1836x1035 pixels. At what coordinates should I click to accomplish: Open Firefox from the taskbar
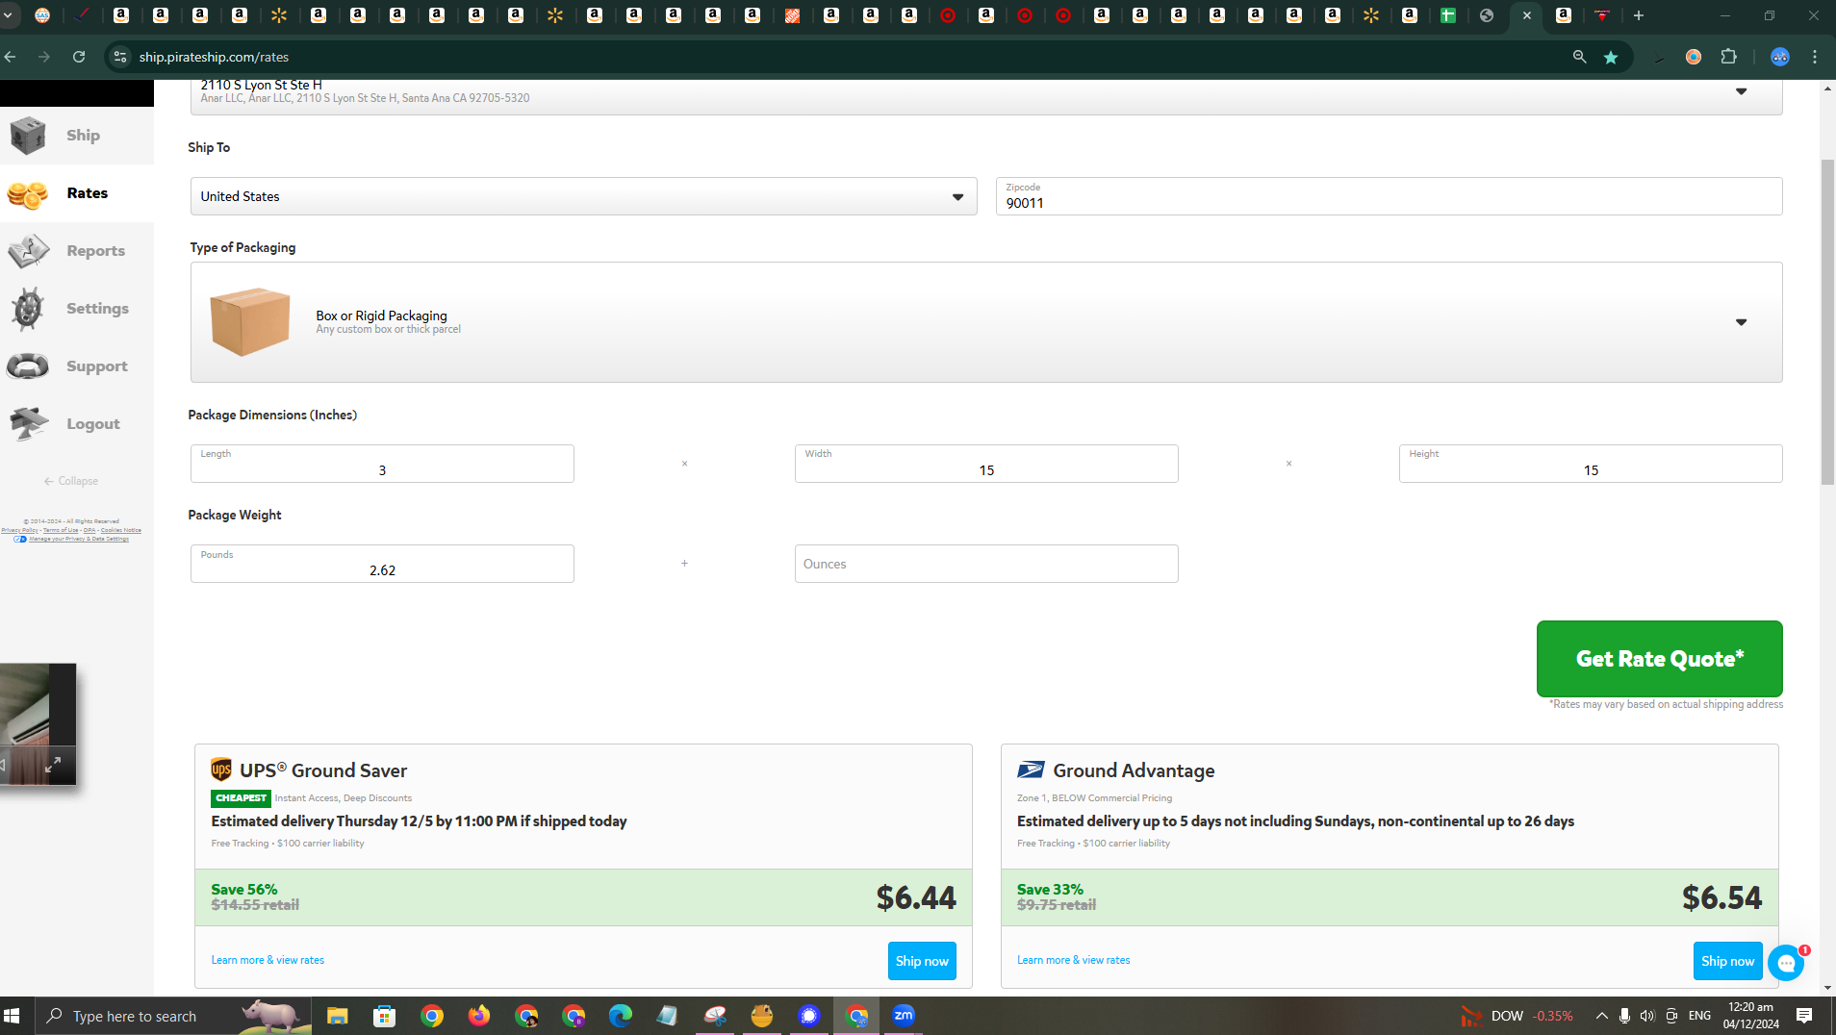pyautogui.click(x=479, y=1016)
